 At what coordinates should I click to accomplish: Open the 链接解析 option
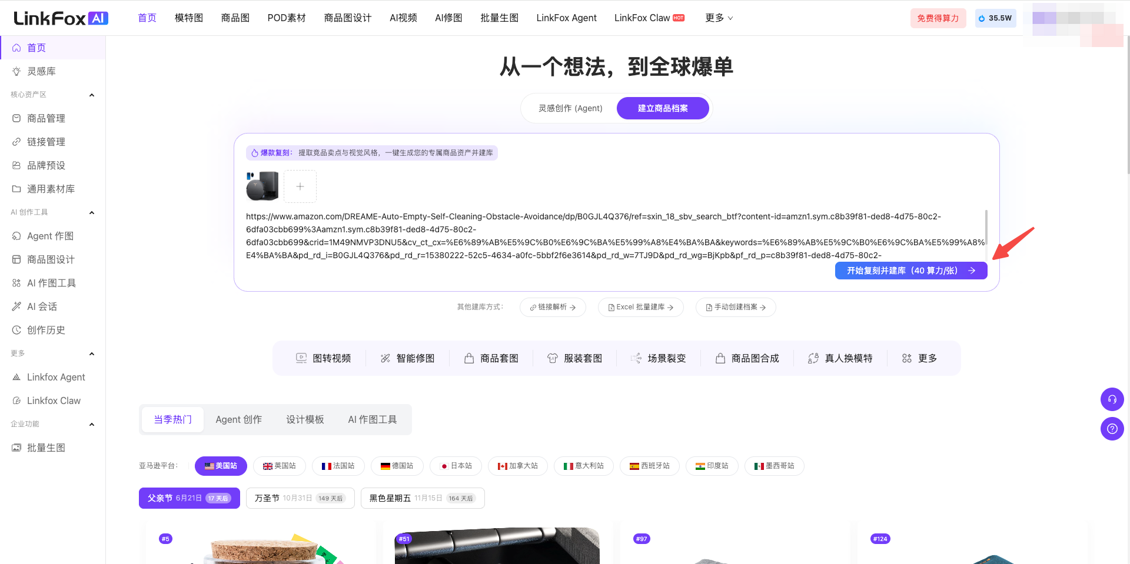[x=553, y=307]
